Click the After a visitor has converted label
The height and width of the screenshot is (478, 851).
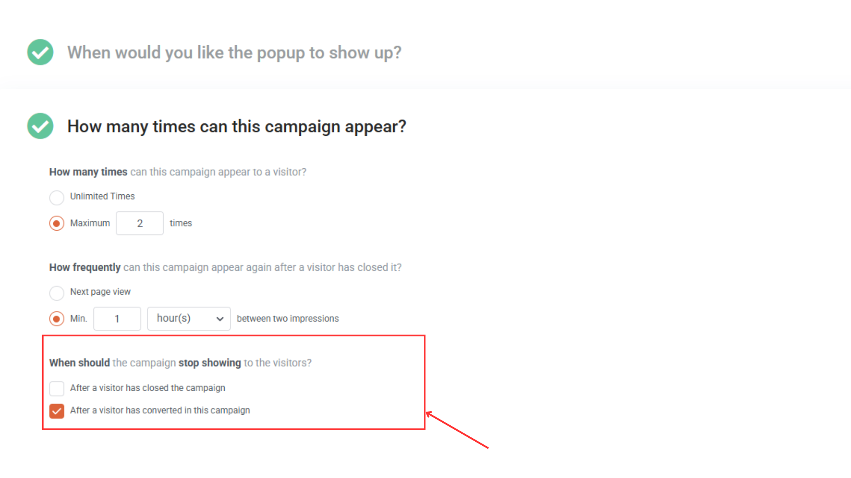160,411
